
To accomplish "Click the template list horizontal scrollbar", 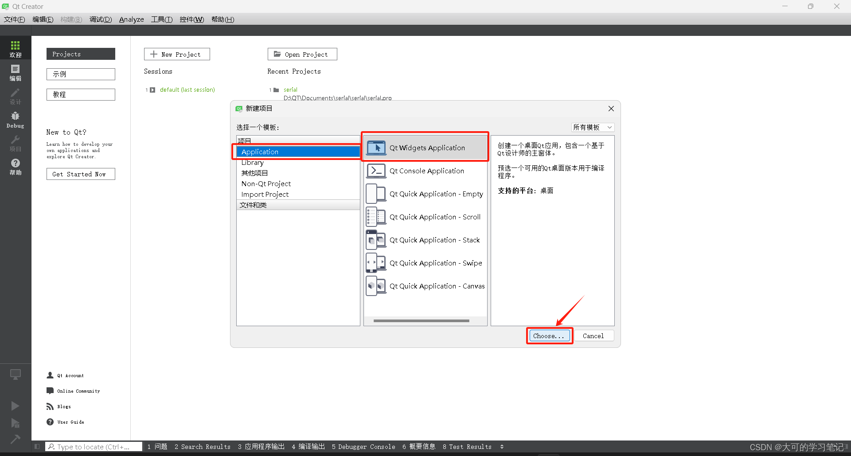I will pos(422,321).
